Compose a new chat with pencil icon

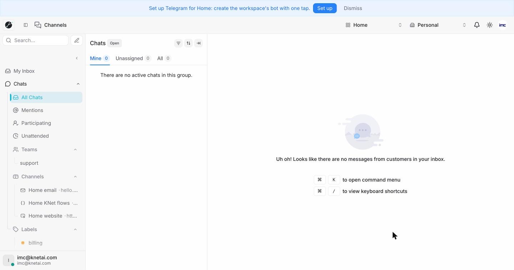coord(77,40)
